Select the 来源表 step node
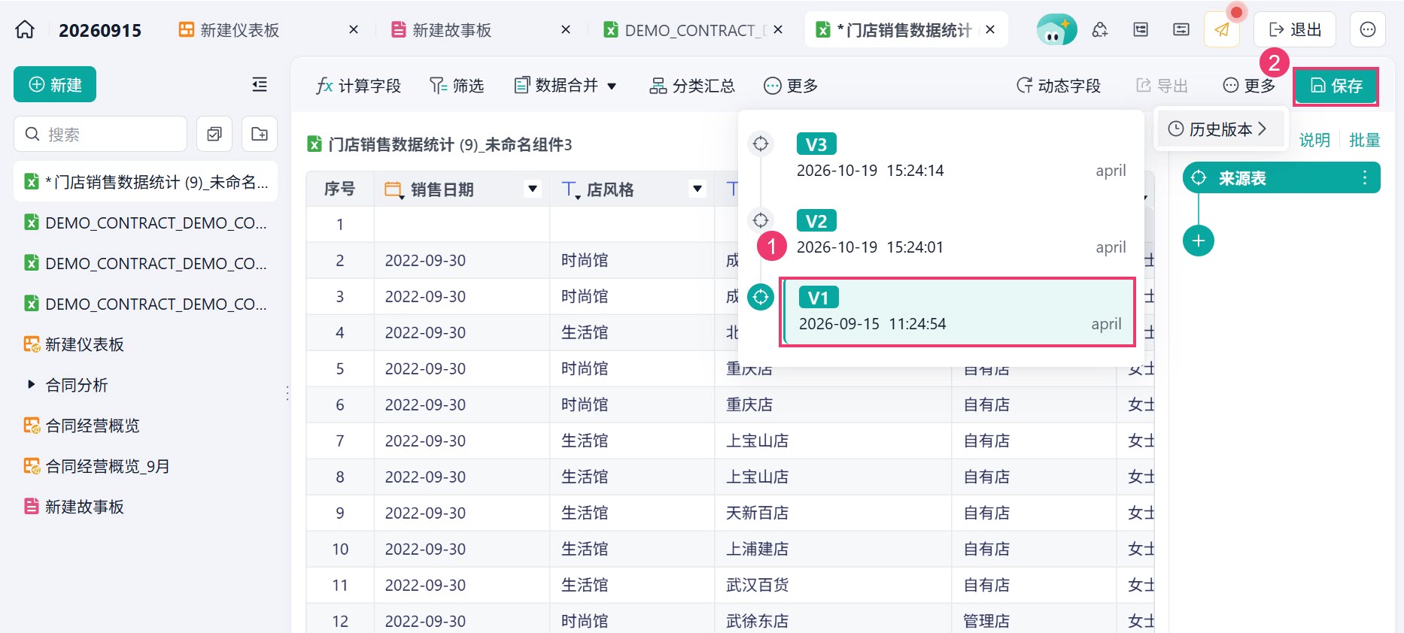1404x633 pixels. pos(1281,178)
